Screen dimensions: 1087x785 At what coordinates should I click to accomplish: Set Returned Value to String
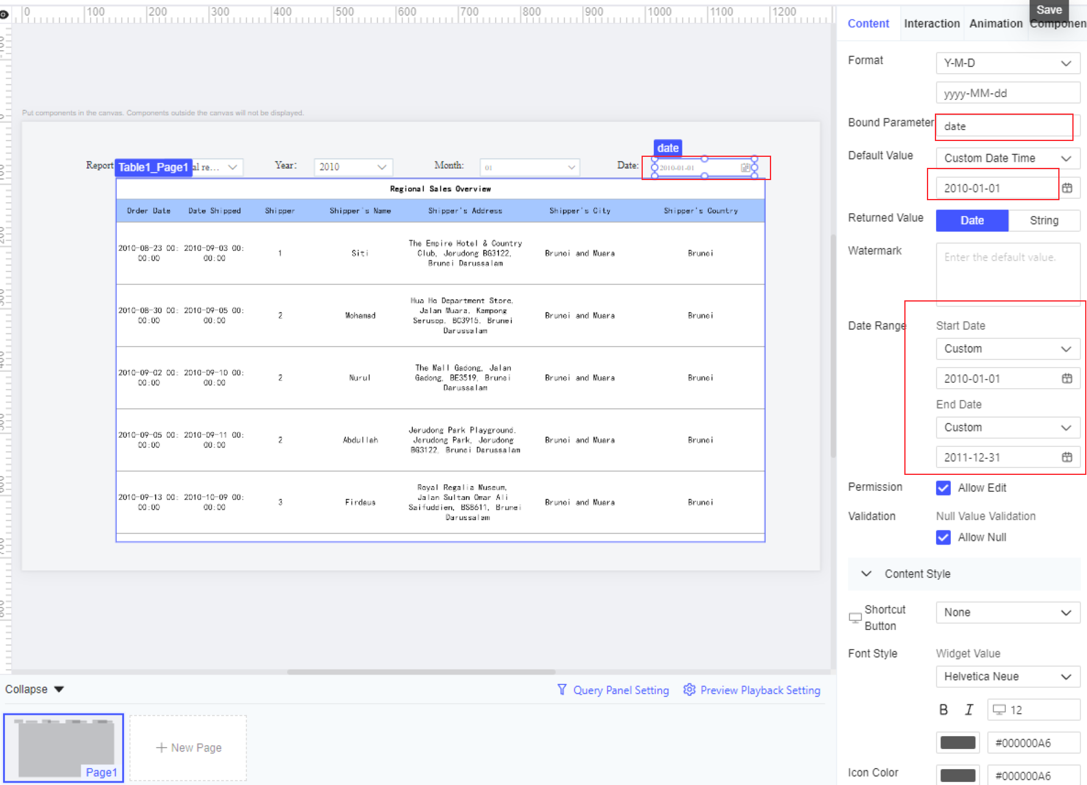[1044, 220]
